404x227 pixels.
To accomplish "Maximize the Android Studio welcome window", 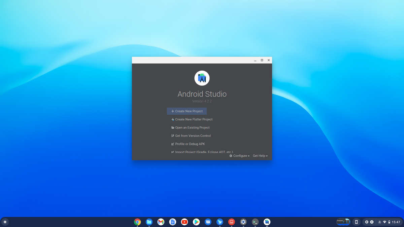I will pyautogui.click(x=262, y=60).
